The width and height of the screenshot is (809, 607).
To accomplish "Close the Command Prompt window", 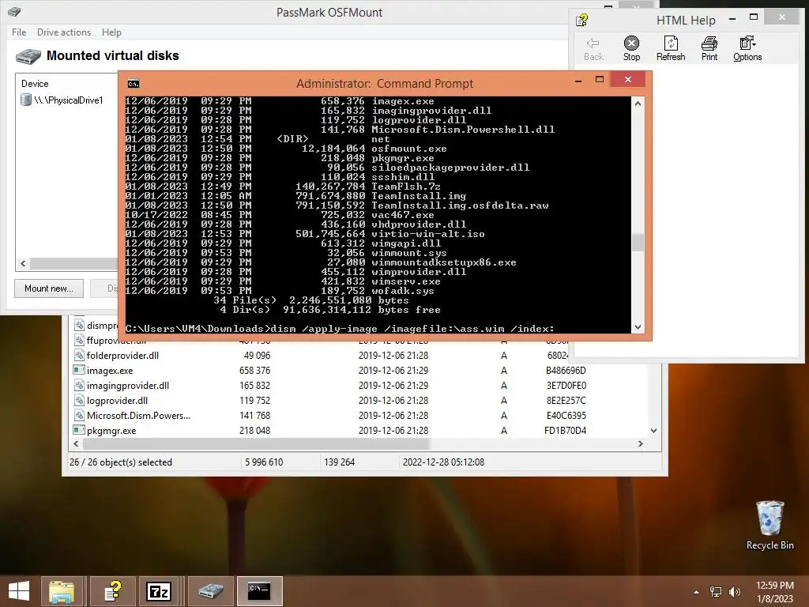I will click(x=628, y=79).
